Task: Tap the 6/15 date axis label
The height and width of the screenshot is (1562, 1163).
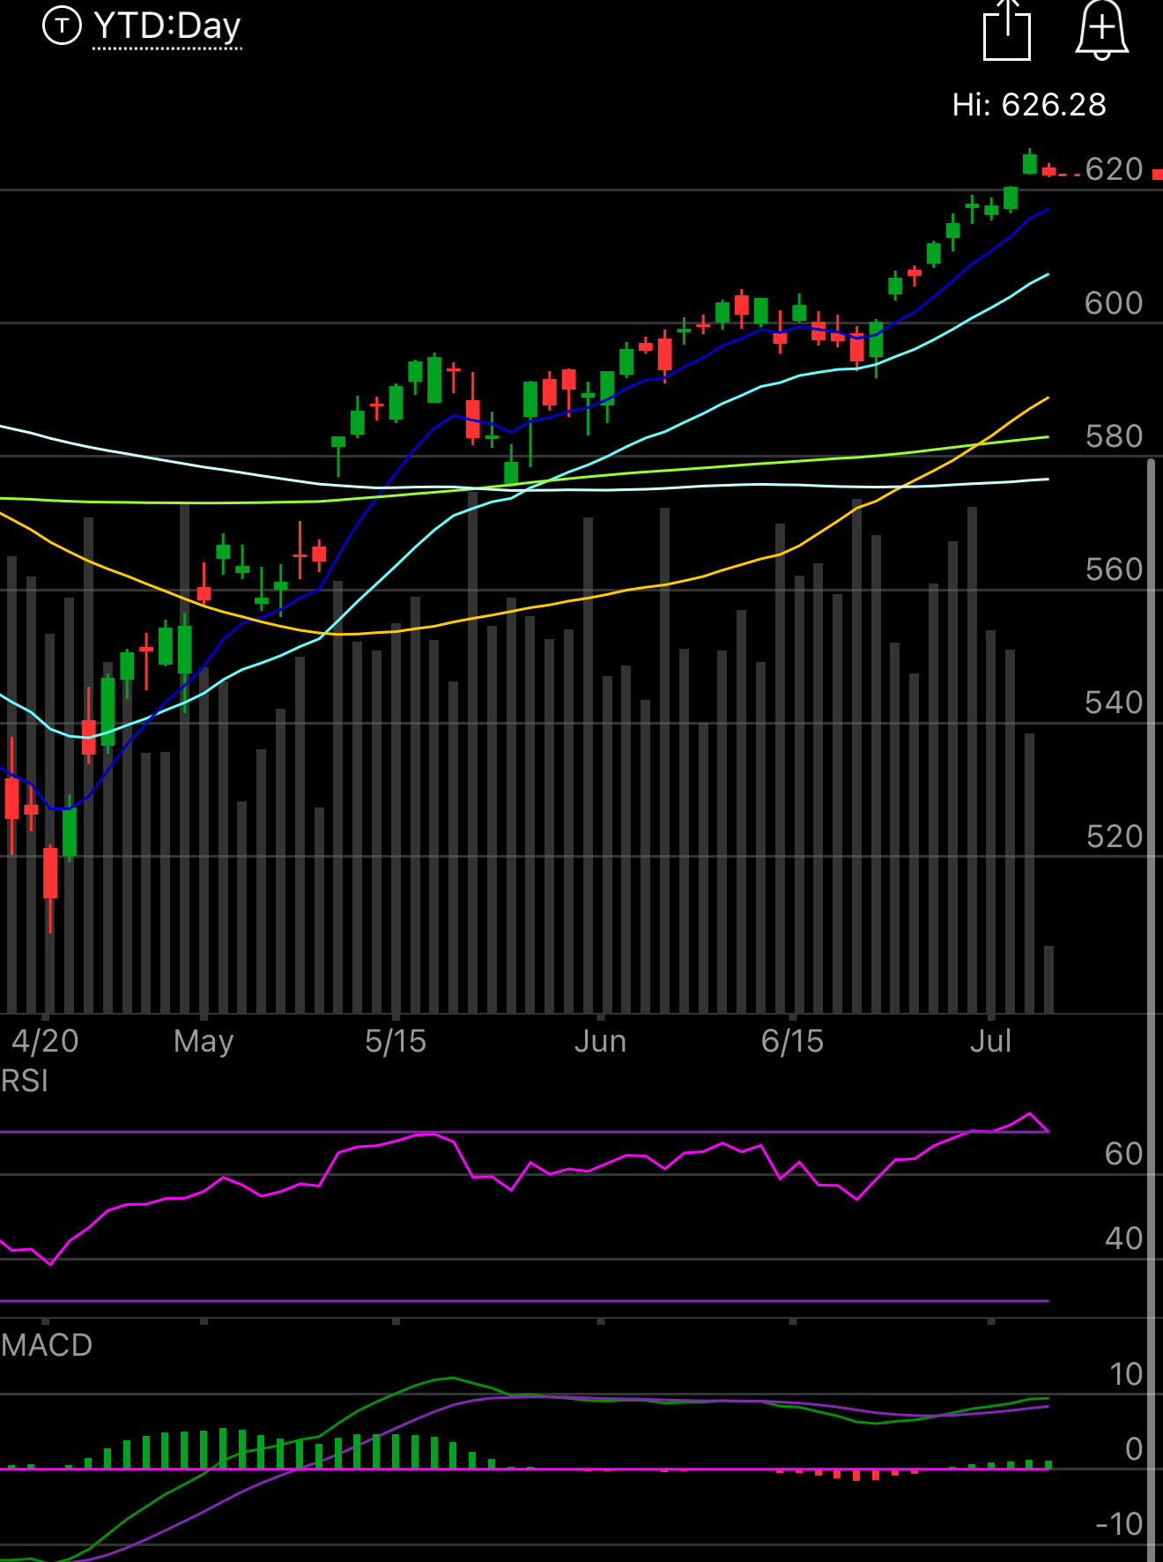Action: tap(792, 1041)
